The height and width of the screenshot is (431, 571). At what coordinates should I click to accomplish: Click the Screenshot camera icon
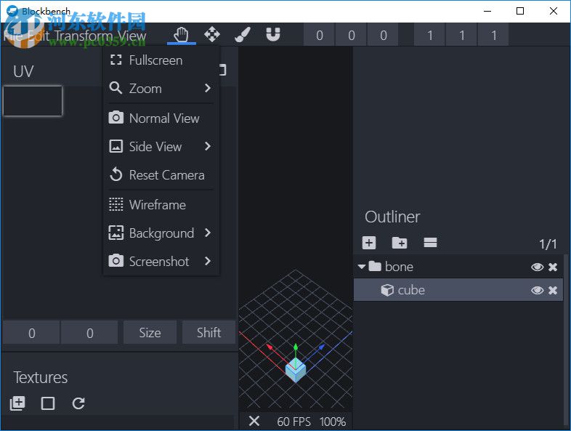pyautogui.click(x=116, y=261)
